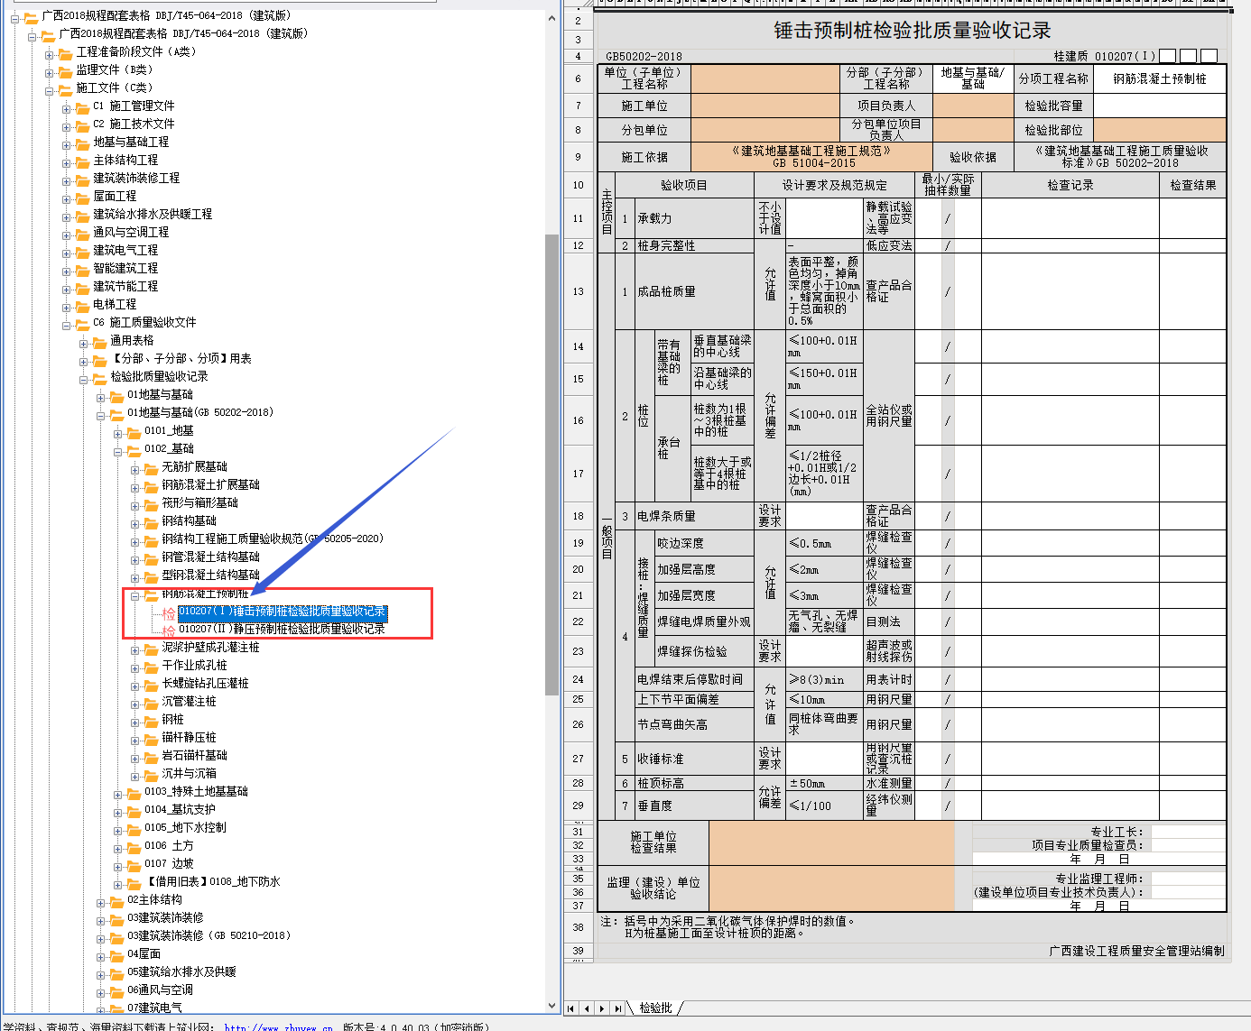
Task: Select 01地基与基础(GB 50202-2018) item
Action: 200,413
